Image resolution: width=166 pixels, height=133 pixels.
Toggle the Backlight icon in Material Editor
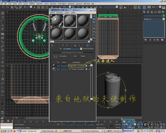pos(94,19)
